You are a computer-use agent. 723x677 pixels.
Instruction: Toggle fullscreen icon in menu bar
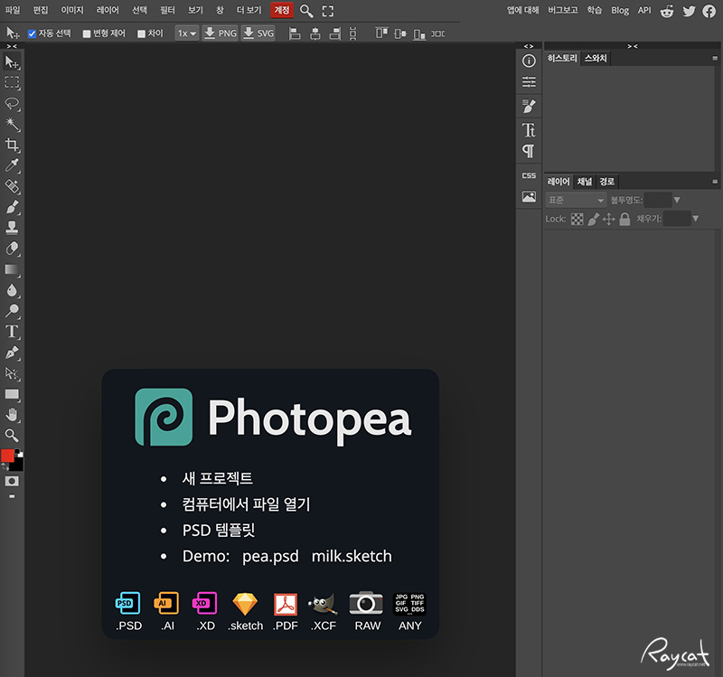coord(328,11)
